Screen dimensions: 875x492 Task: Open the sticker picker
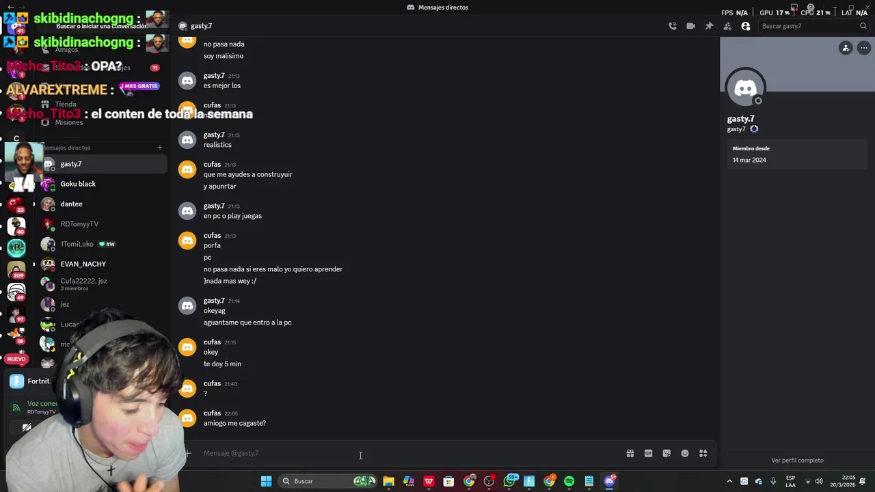point(667,453)
